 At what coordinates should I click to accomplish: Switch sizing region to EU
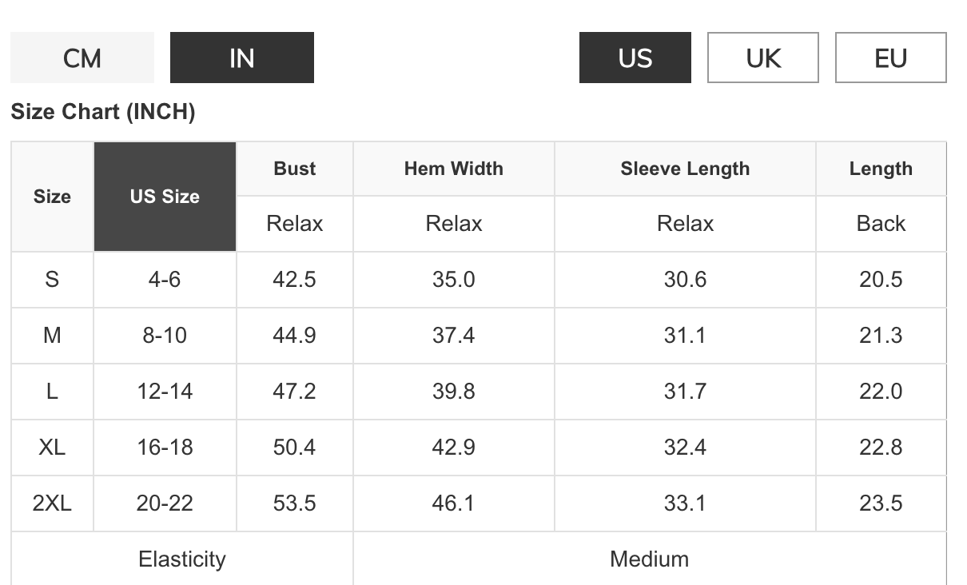click(x=891, y=58)
